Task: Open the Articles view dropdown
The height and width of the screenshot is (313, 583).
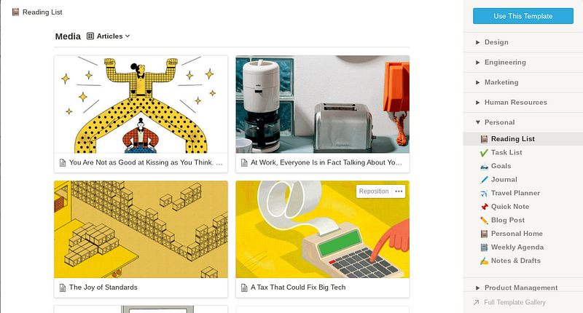Action: [108, 36]
